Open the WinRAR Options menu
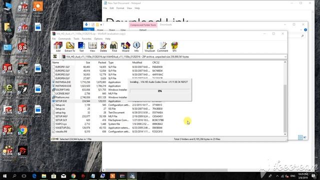The height and width of the screenshot is (180, 320). pos(98,39)
